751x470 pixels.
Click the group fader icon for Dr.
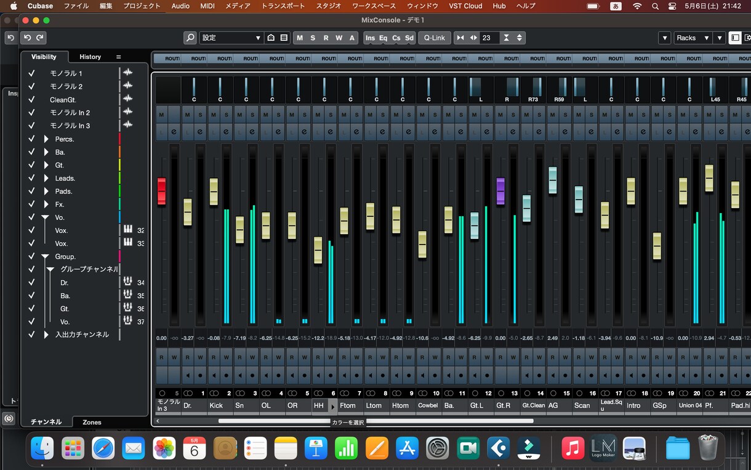(x=128, y=282)
